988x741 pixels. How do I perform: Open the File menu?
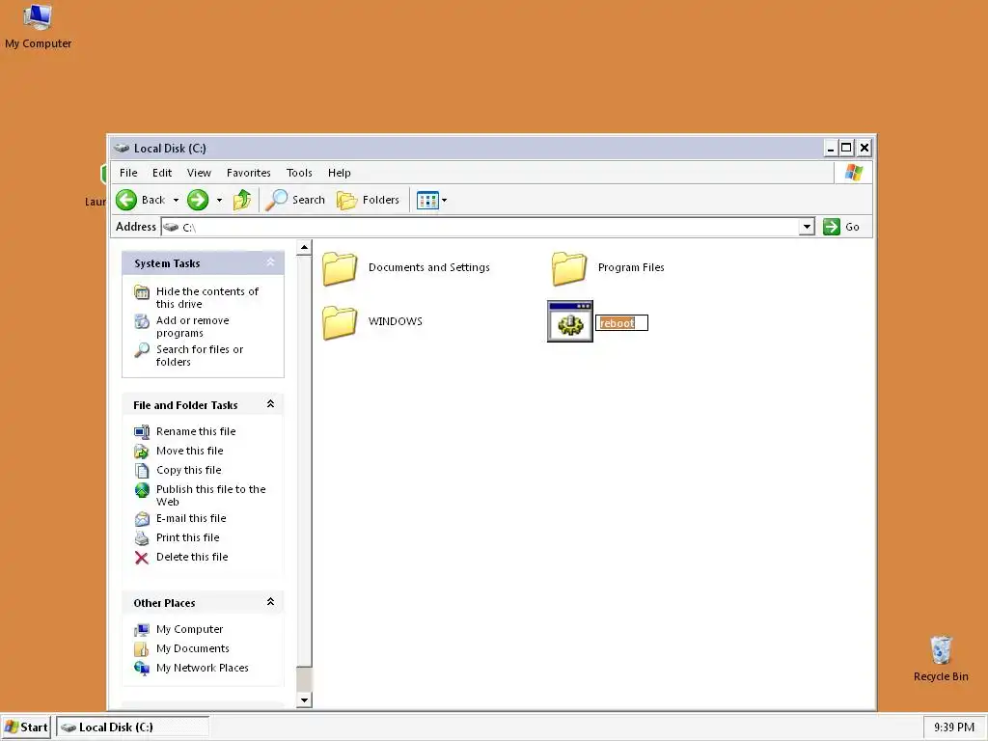128,173
